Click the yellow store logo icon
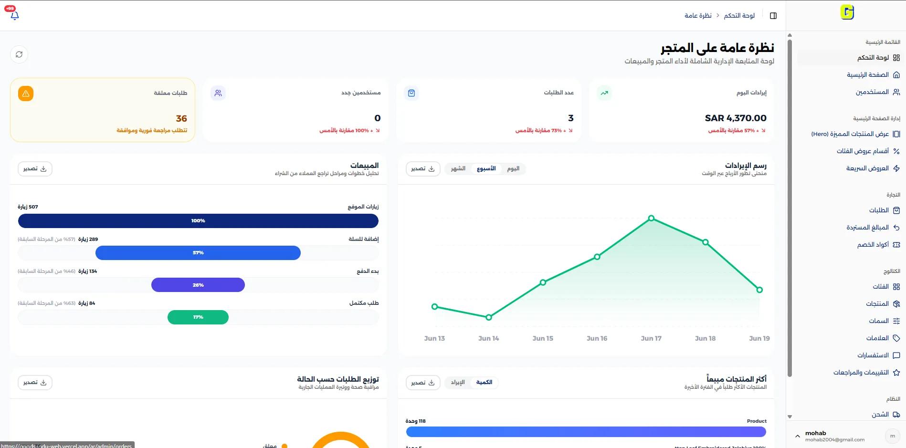 tap(847, 12)
